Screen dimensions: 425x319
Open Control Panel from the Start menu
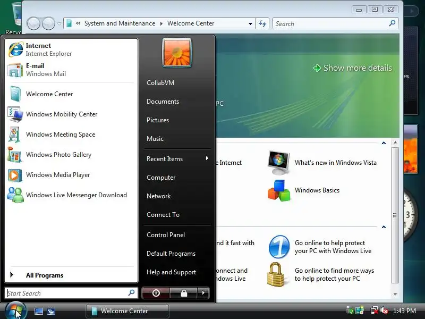pos(166,235)
